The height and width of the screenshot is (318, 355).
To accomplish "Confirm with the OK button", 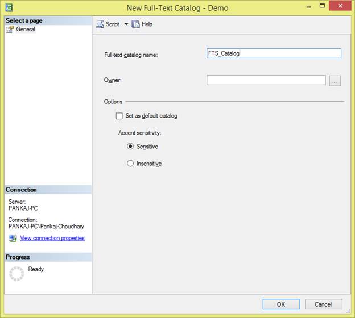I will (281, 304).
